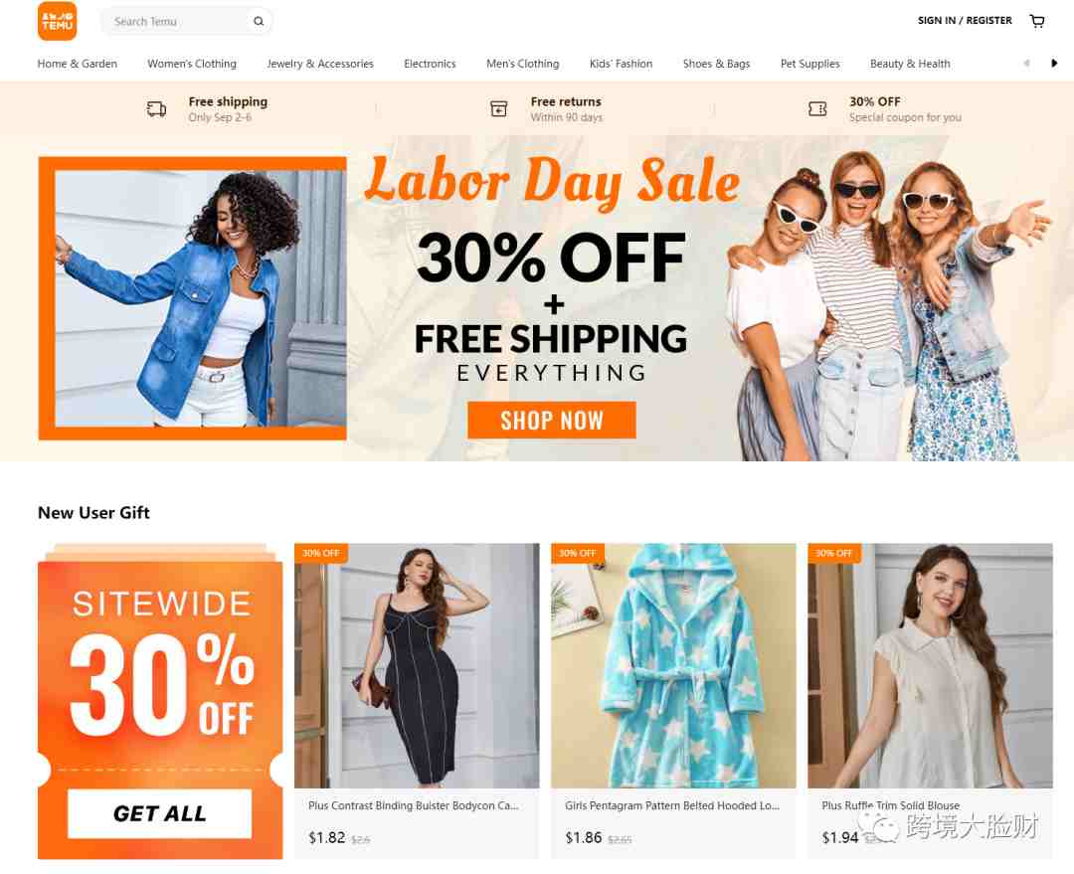Click the left arrow in category bar
1074x874 pixels.
(x=1026, y=63)
